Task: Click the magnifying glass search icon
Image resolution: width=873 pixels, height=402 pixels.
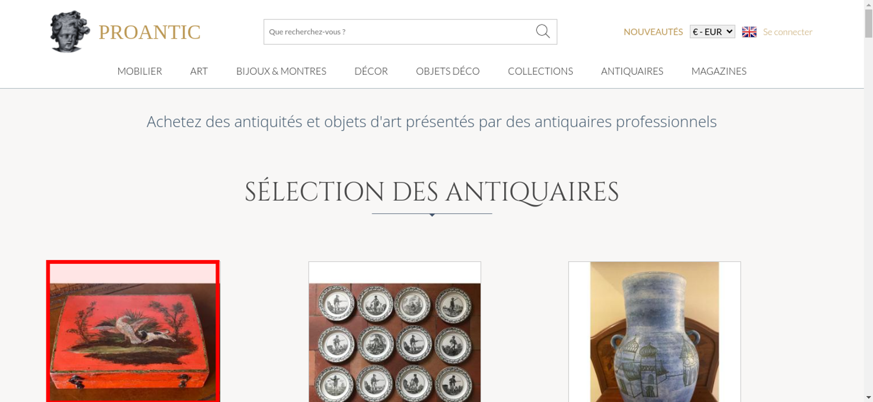Action: 543,31
